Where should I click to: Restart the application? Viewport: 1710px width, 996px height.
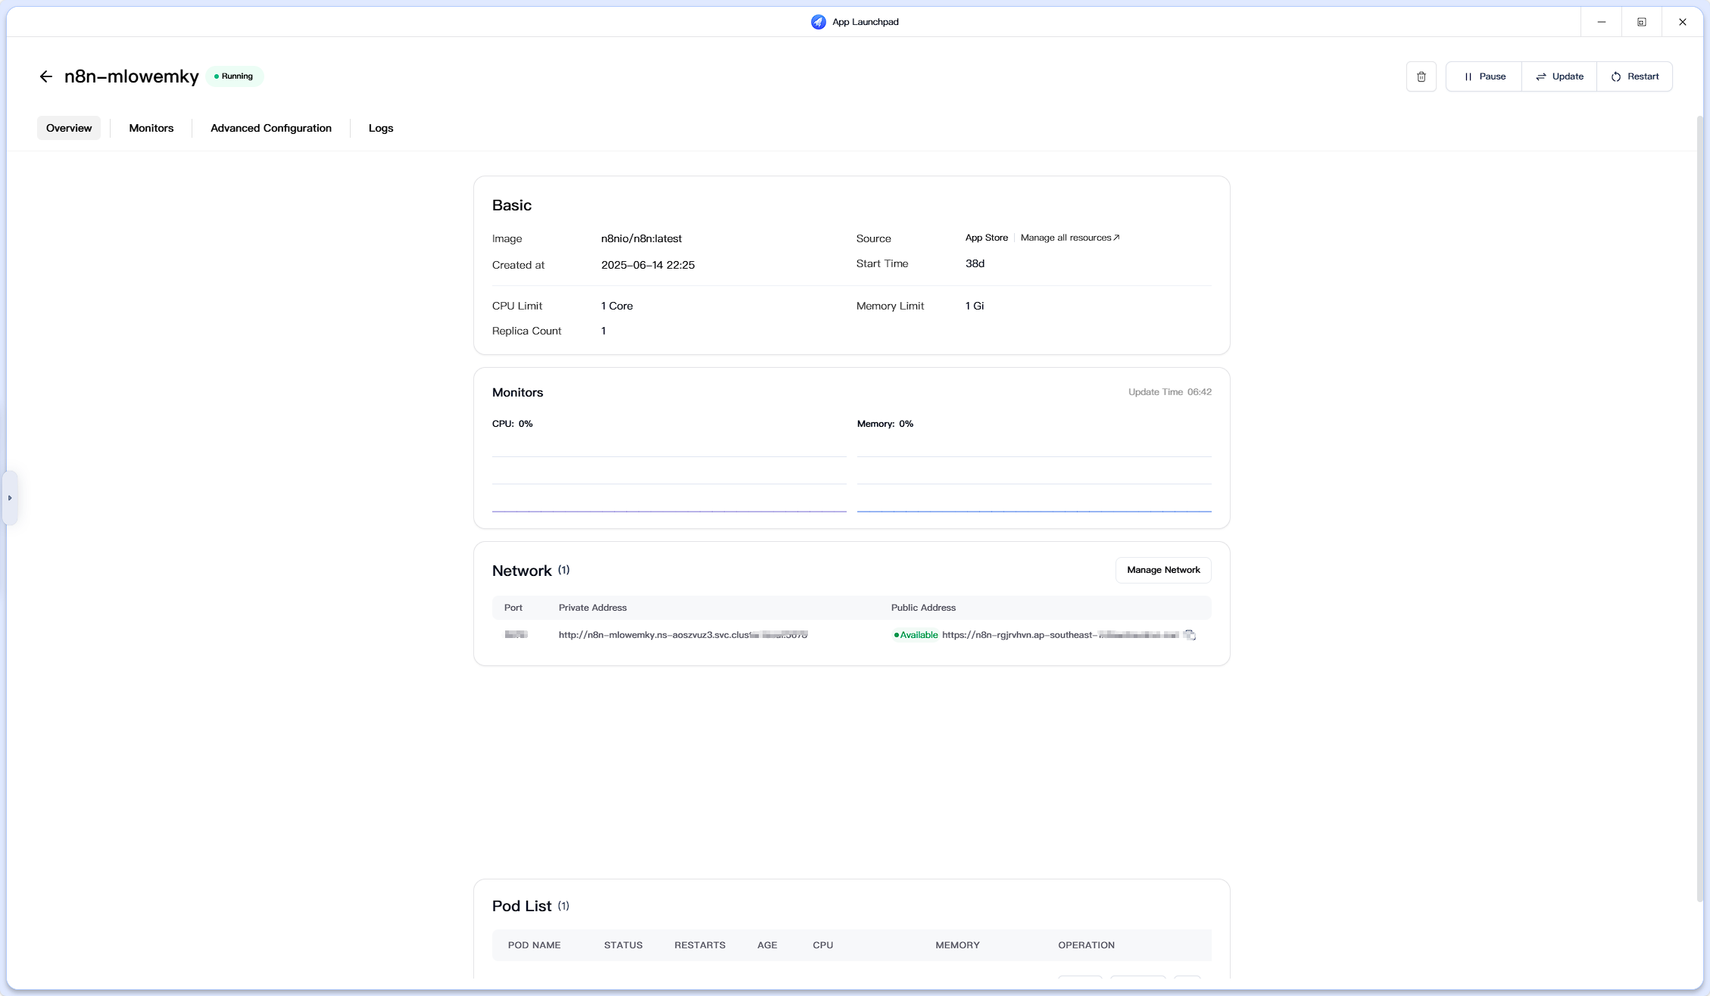pos(1635,76)
